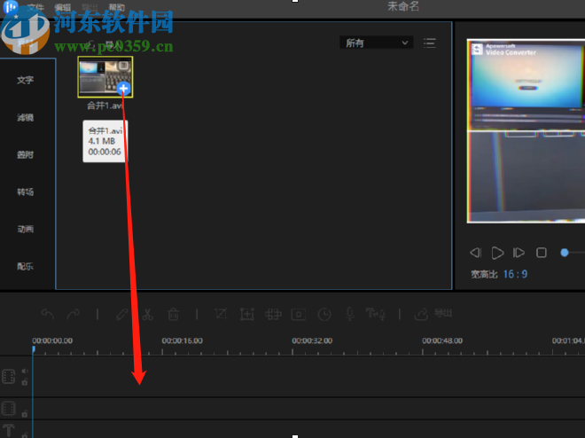Screen dimensions: 585x438
Task: Toggle the lock on second overlay track
Action: (25, 413)
